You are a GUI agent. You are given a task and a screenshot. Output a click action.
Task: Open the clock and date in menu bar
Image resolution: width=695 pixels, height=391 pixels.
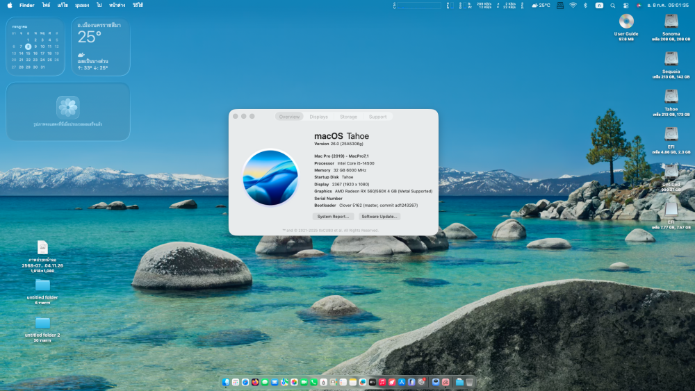[x=667, y=6]
